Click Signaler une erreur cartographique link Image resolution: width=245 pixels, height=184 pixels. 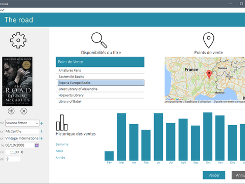(x=229, y=102)
